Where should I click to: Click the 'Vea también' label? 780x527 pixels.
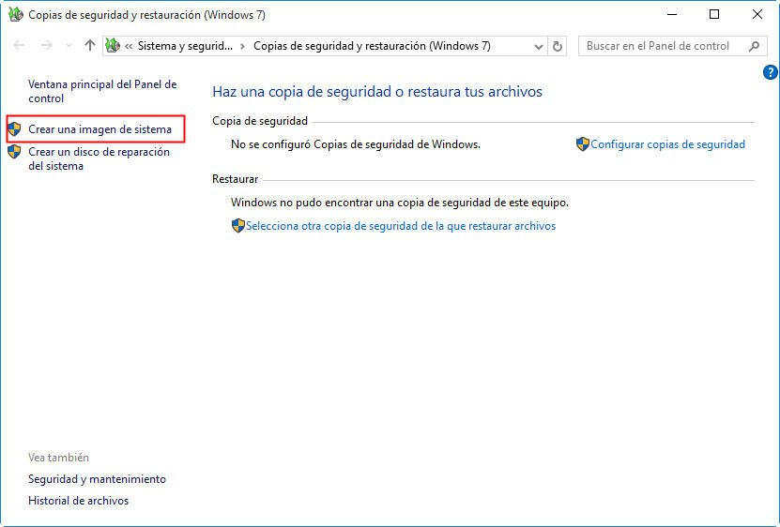click(59, 458)
